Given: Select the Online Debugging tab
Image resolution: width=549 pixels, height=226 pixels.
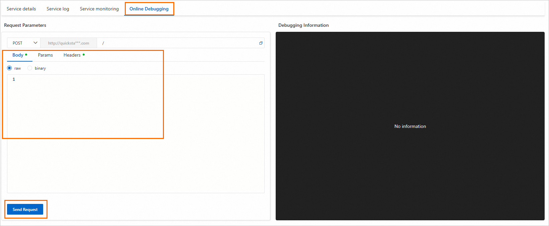Looking at the screenshot, I should (149, 9).
